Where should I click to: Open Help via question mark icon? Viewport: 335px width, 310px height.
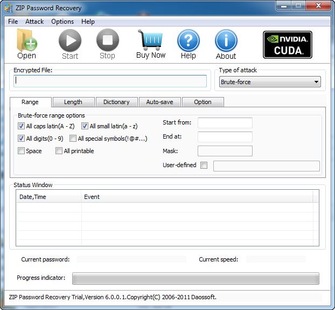click(188, 41)
